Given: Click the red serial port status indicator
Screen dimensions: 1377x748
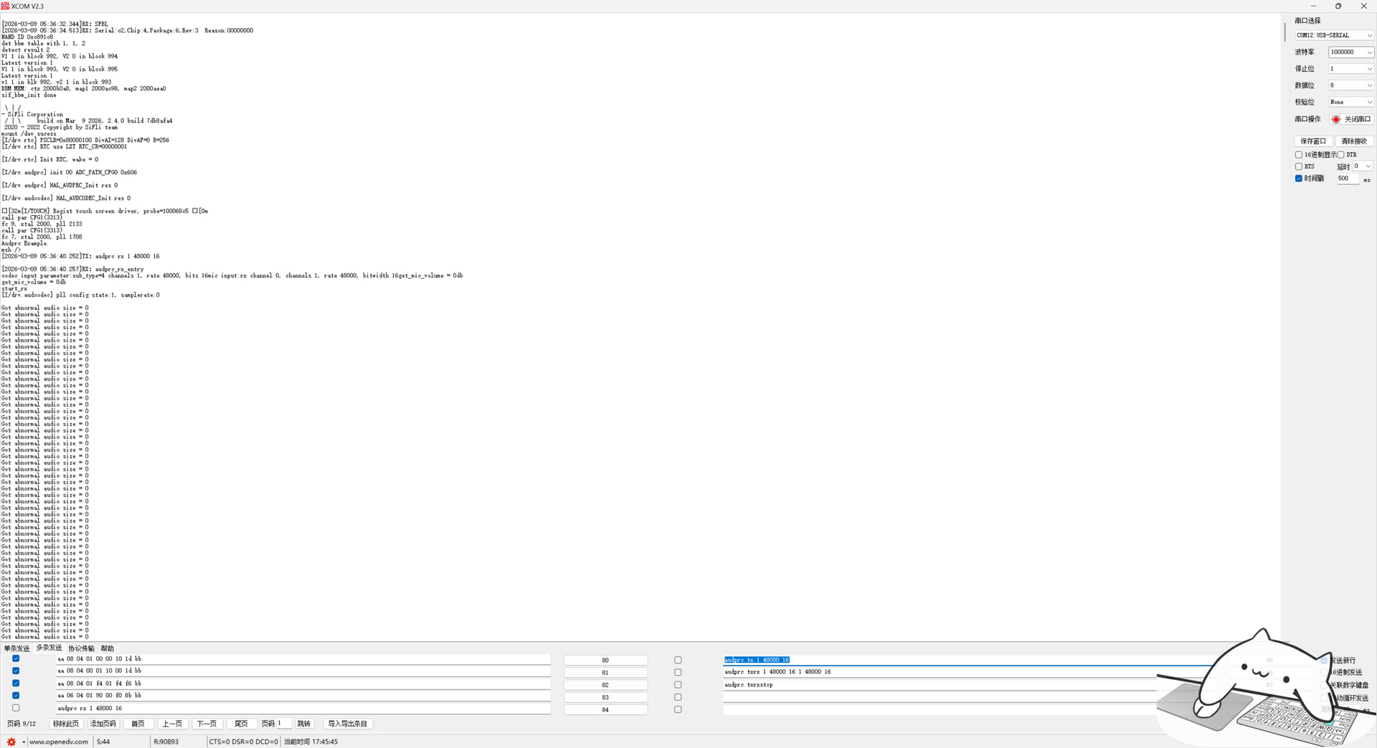Looking at the screenshot, I should (x=1336, y=120).
